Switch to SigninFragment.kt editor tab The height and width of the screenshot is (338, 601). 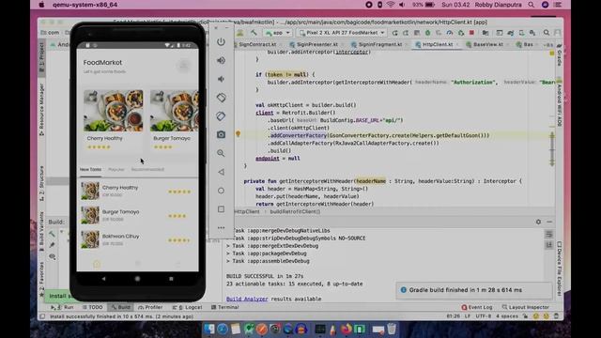click(379, 44)
